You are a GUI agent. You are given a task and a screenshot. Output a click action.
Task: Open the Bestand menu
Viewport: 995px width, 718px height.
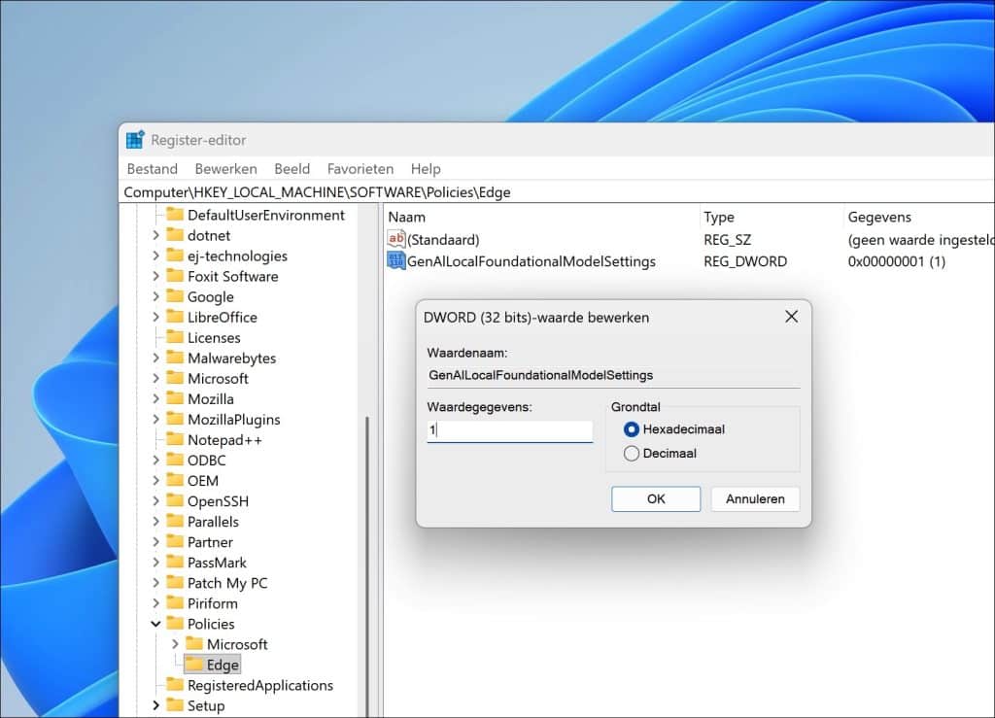[x=153, y=169]
